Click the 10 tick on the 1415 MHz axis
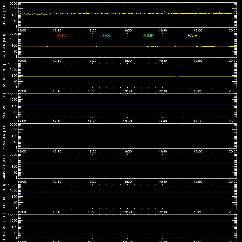 pos(15,112)
